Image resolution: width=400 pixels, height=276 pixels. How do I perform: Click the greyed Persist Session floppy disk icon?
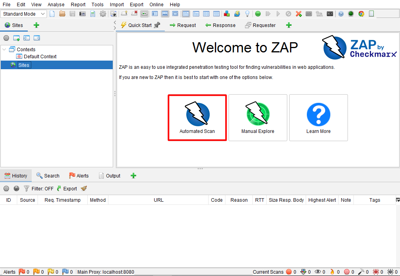click(72, 14)
